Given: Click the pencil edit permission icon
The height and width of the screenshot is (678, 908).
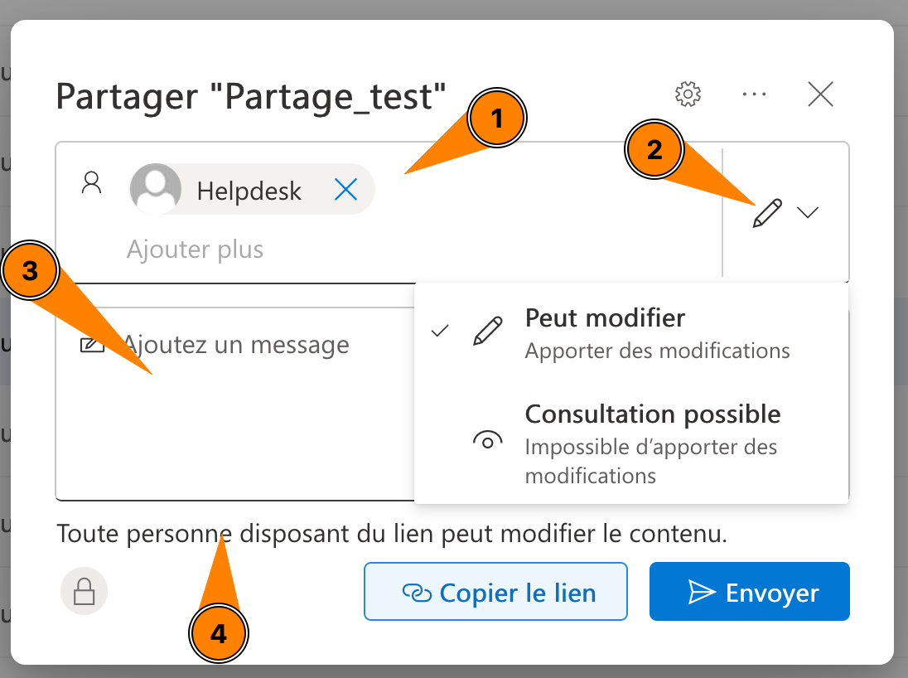Looking at the screenshot, I should tap(767, 213).
